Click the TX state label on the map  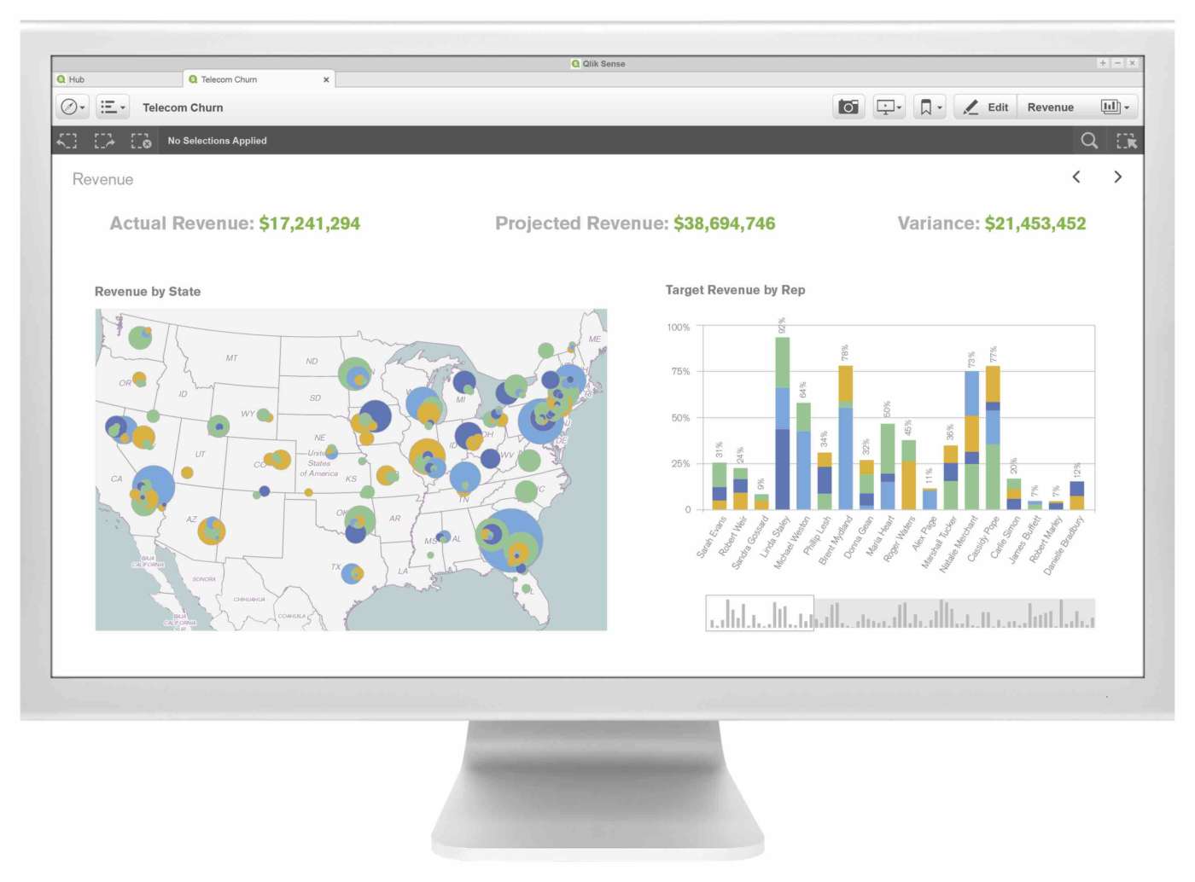336,566
